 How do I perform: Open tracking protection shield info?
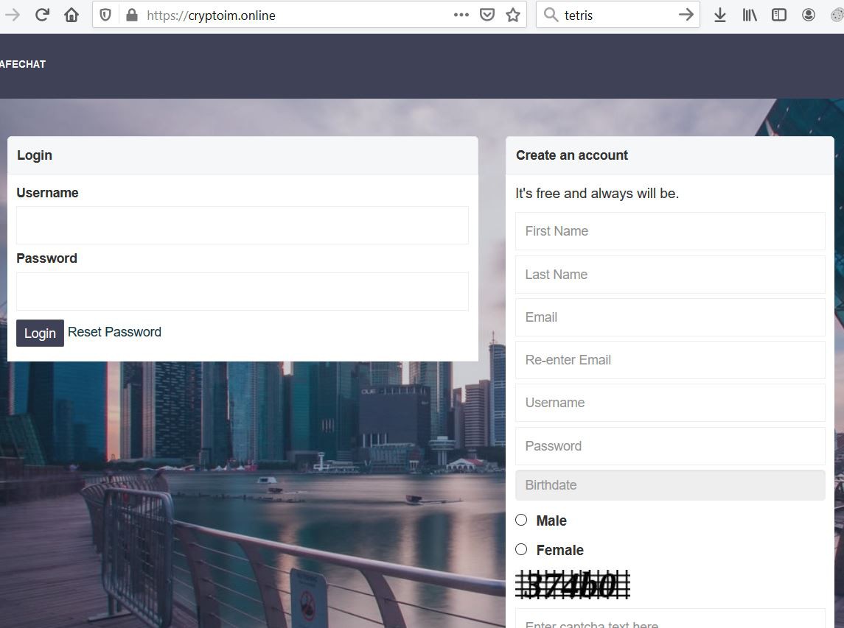point(105,15)
